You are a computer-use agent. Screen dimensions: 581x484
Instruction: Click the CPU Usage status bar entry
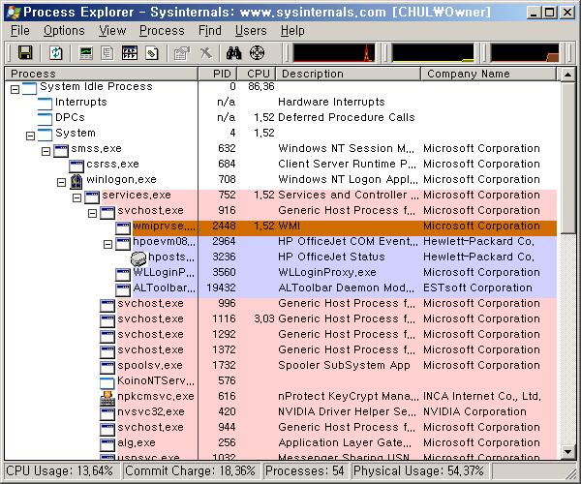pyautogui.click(x=62, y=471)
